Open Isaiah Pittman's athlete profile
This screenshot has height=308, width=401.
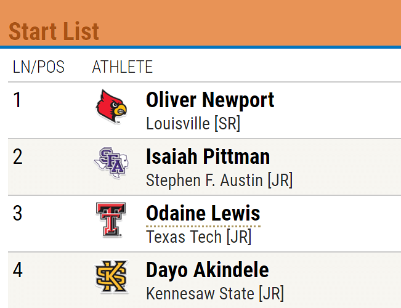(208, 156)
